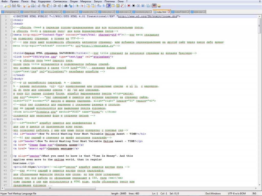
Task: Click the vertical scrollbar down arrow
Action: [259, 185]
